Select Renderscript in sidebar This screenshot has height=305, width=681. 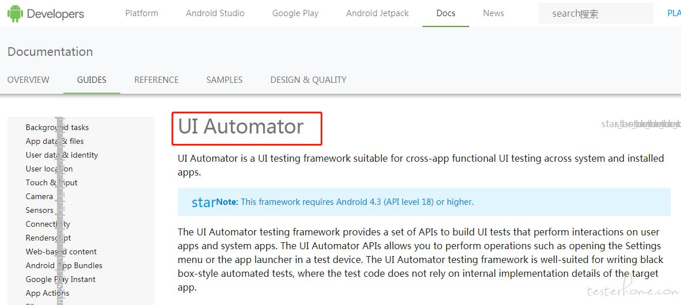tap(48, 238)
